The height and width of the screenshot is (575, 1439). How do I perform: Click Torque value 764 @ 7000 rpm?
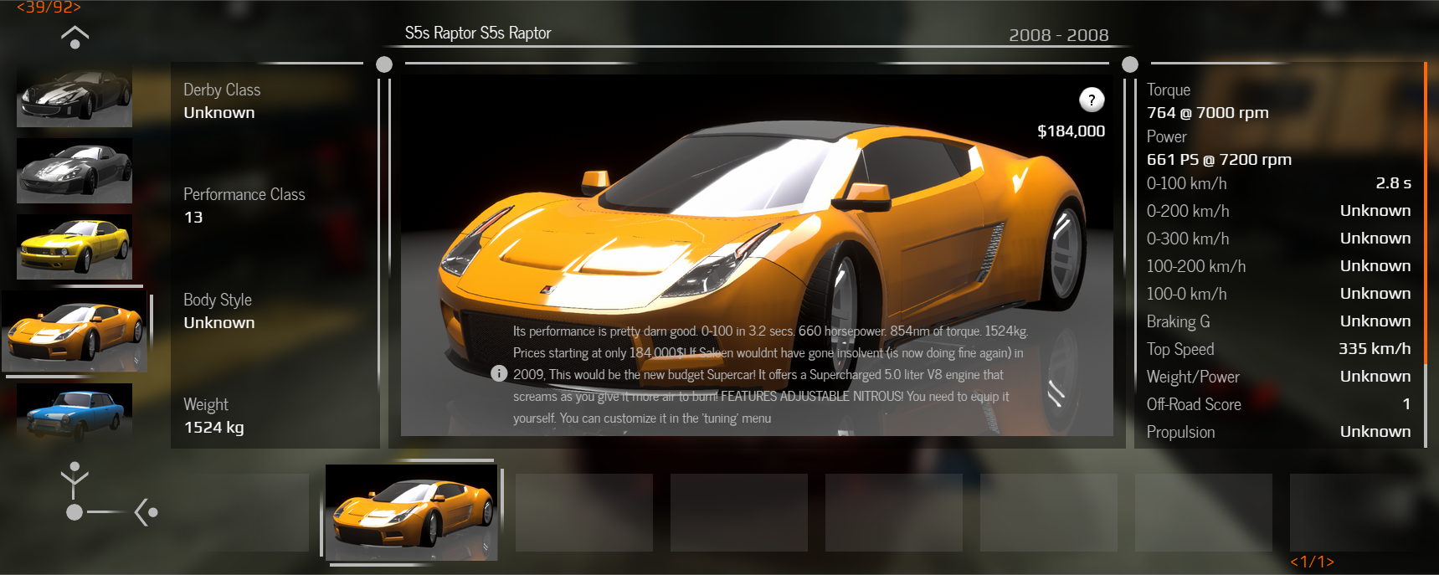(1207, 112)
